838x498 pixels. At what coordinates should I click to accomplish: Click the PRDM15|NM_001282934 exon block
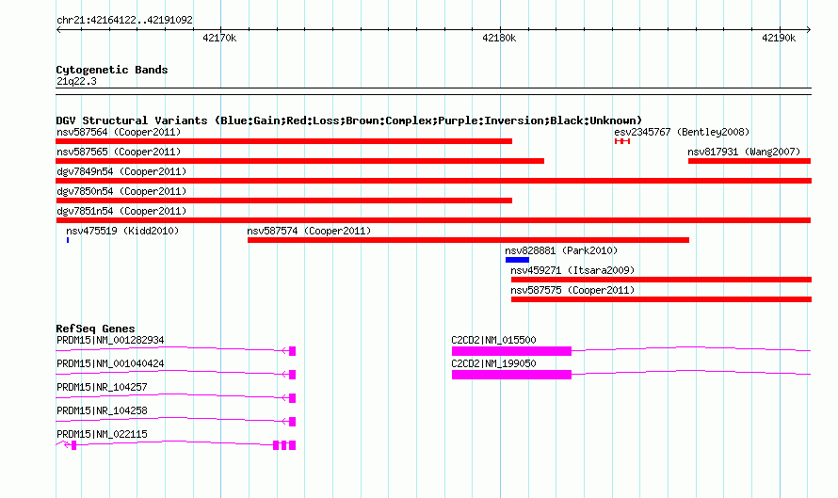click(292, 351)
